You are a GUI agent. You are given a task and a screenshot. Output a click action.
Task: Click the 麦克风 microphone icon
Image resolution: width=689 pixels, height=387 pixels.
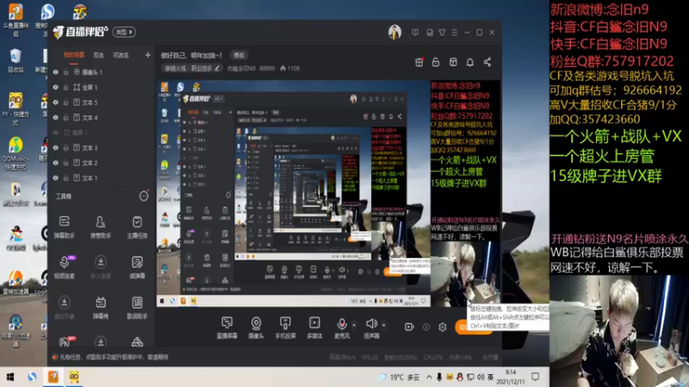[x=341, y=324]
